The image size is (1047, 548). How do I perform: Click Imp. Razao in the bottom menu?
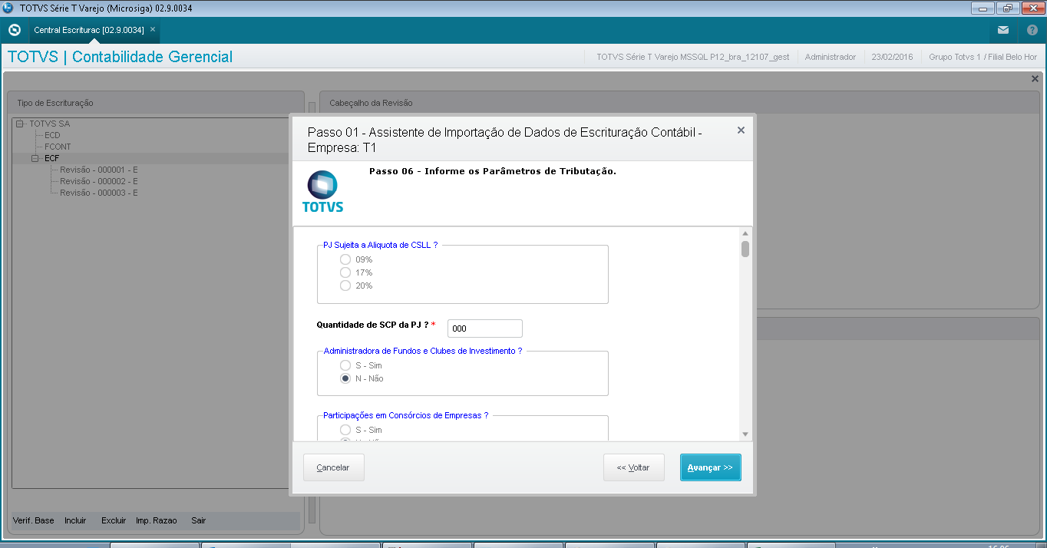[x=157, y=520]
